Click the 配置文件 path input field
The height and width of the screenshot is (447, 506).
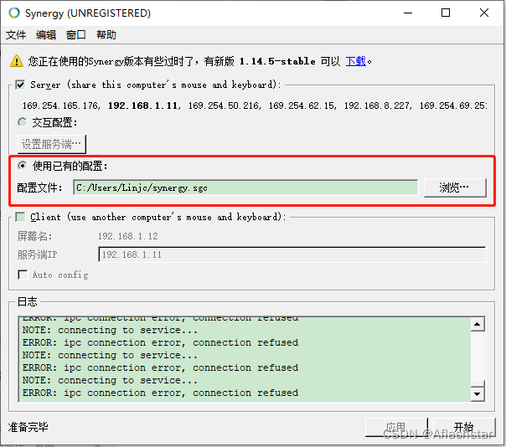point(245,188)
